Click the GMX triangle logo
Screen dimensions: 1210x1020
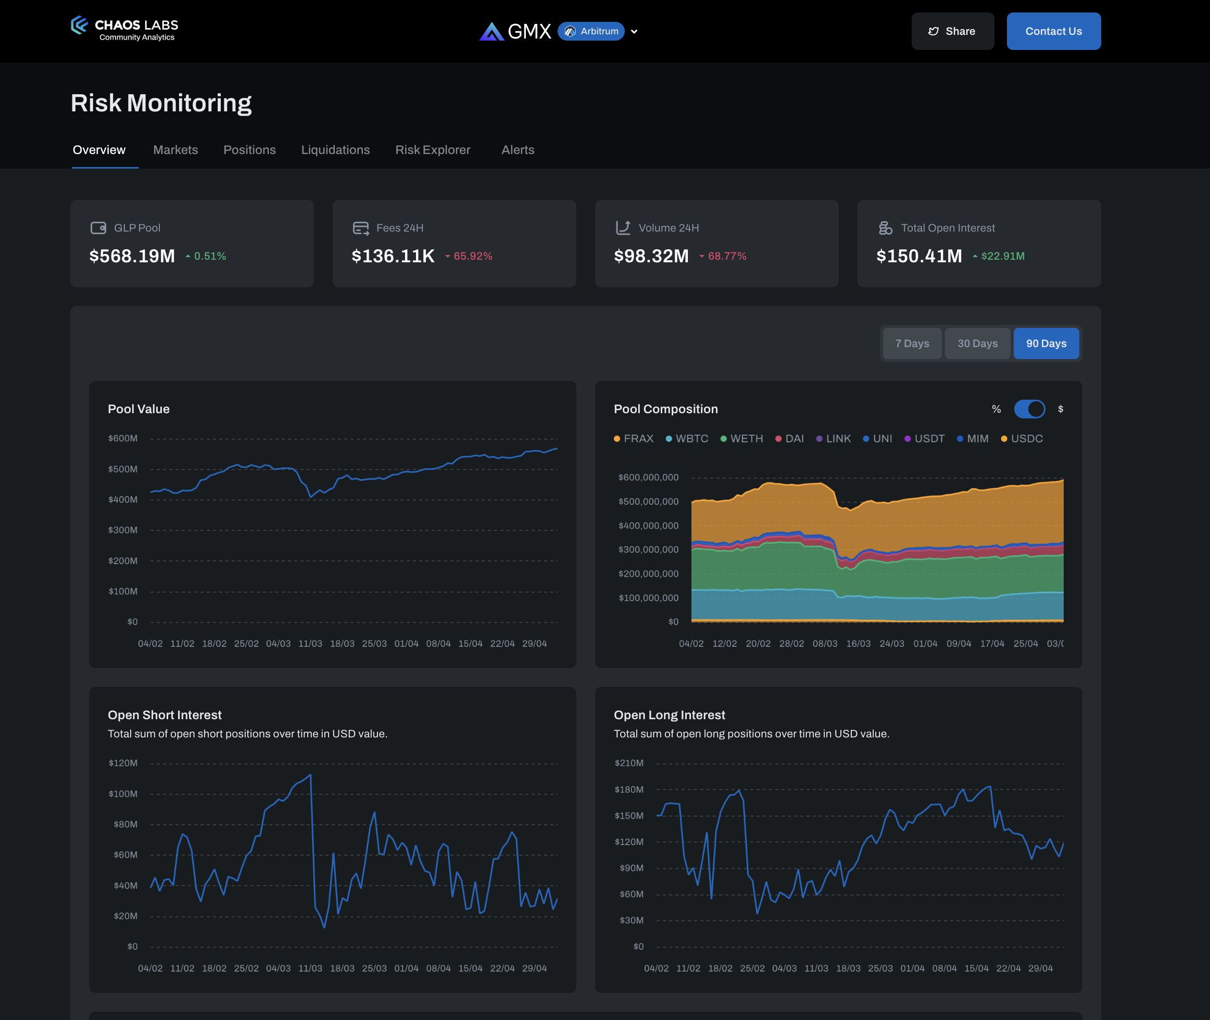(491, 31)
